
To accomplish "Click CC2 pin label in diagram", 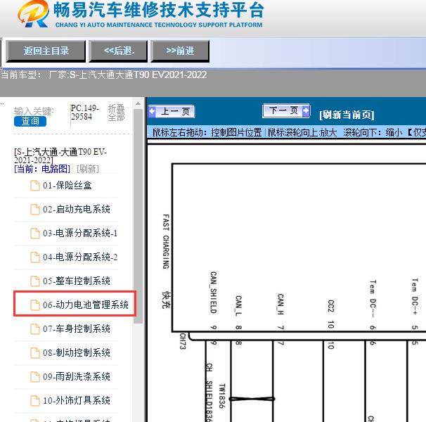I will tap(330, 306).
